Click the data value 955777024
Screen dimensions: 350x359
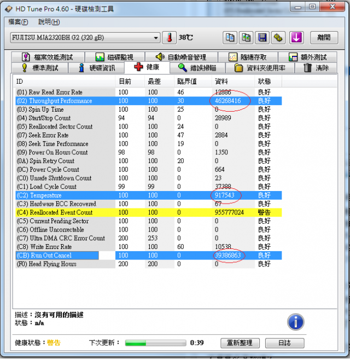(229, 212)
